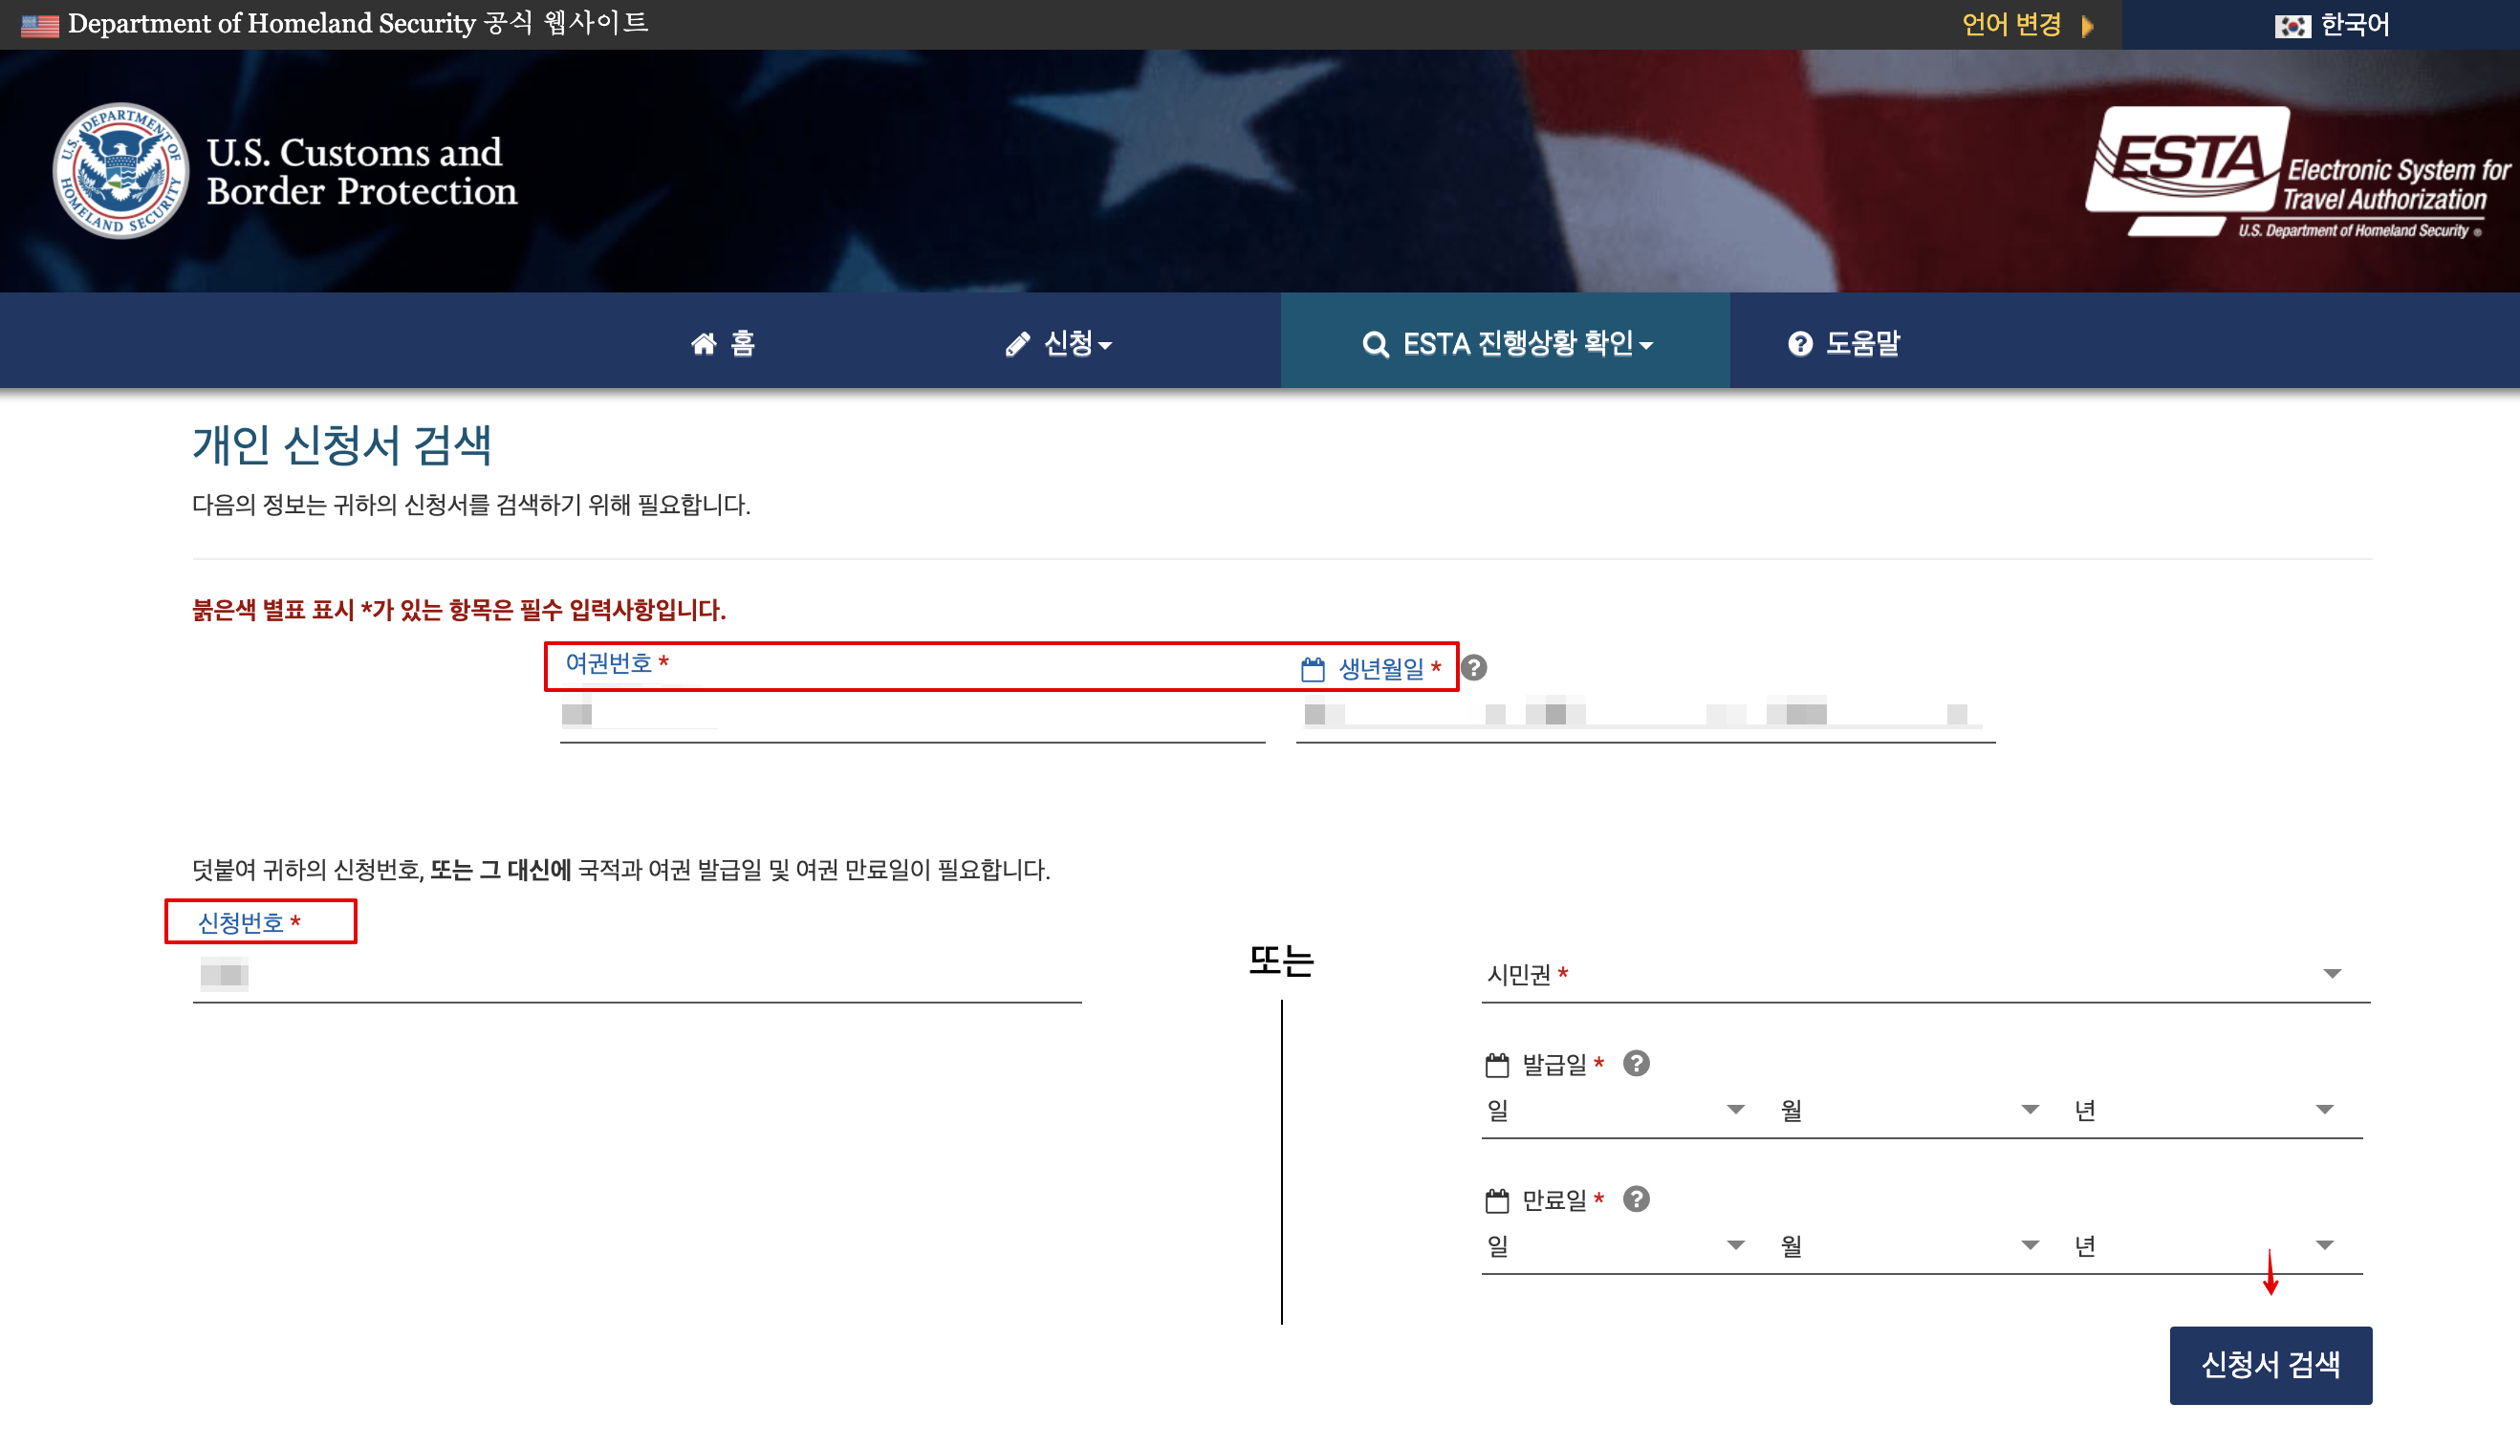Click help icon beside 만료일 label
This screenshot has width=2520, height=1447.
(x=1637, y=1199)
